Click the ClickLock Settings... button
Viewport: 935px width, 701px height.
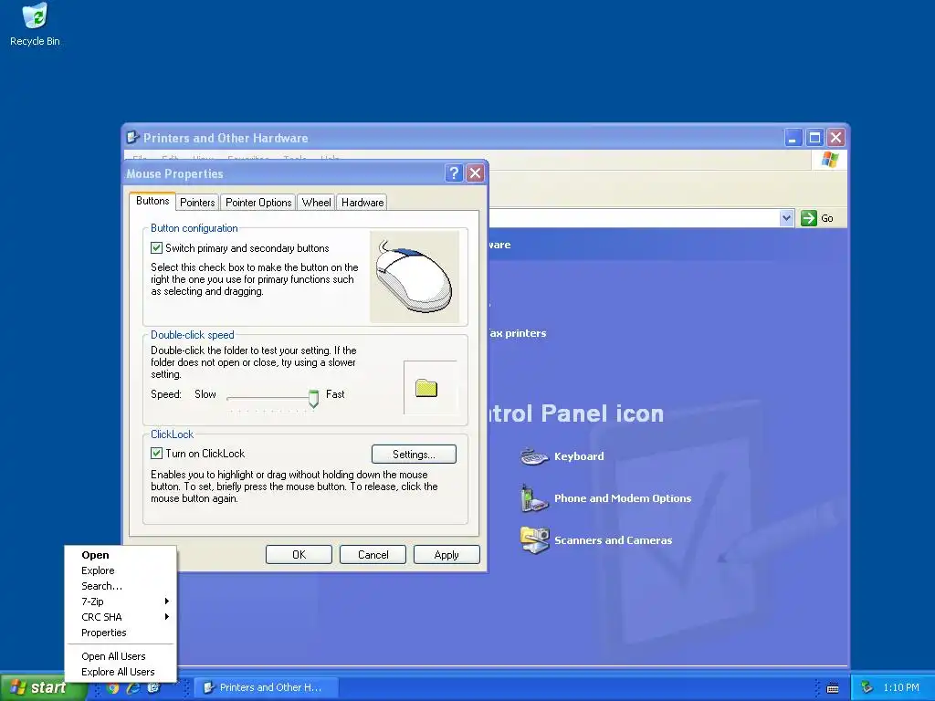pos(414,455)
